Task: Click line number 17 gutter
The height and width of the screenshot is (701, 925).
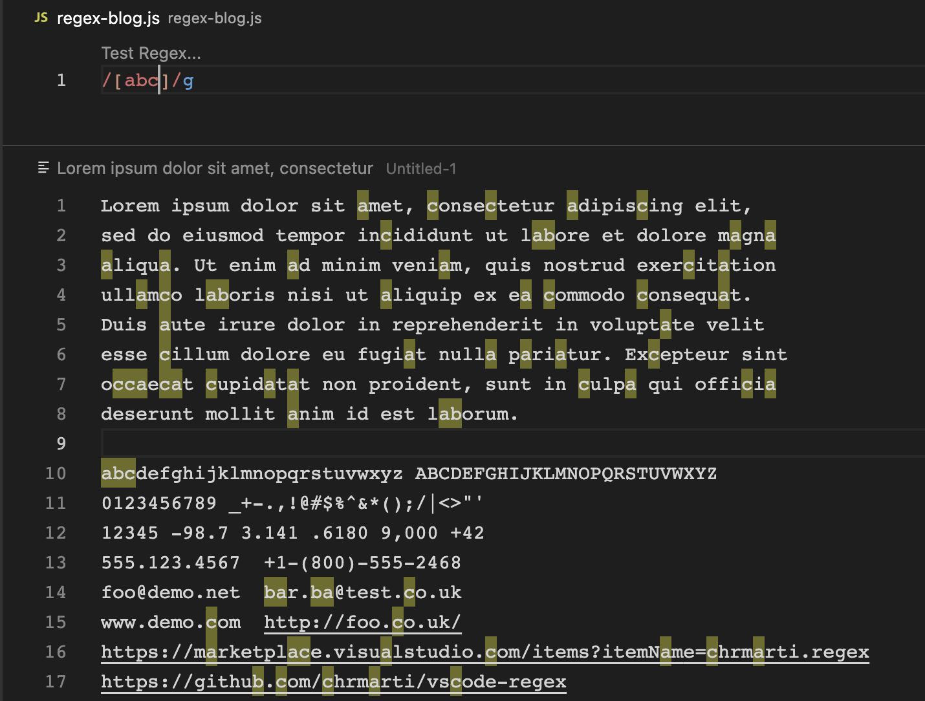Action: coord(56,682)
